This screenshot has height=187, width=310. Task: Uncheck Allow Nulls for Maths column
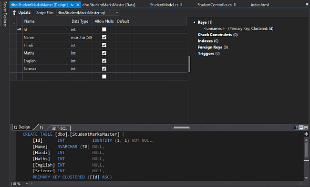click(x=104, y=53)
